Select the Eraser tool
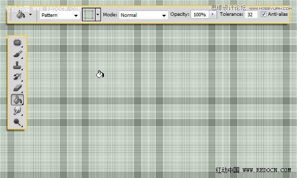Screen dimensions: 297x178 click(17, 88)
